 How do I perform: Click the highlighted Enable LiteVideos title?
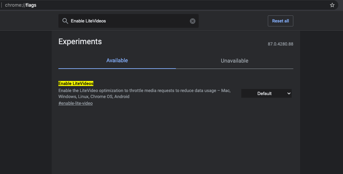point(76,84)
